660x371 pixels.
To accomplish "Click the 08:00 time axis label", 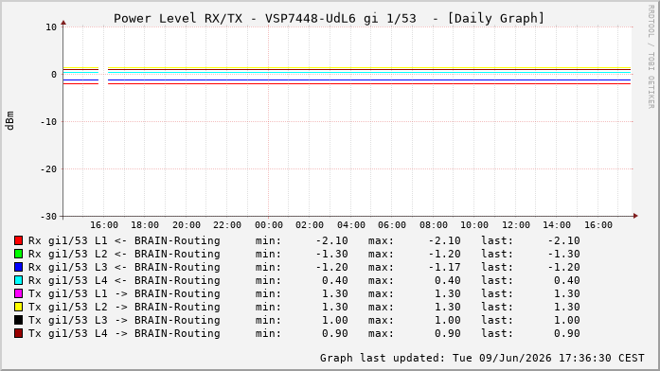I will point(433,225).
